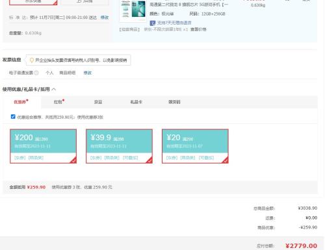Click the -¥259.90 discount value
325x250 pixels.
(x=308, y=227)
